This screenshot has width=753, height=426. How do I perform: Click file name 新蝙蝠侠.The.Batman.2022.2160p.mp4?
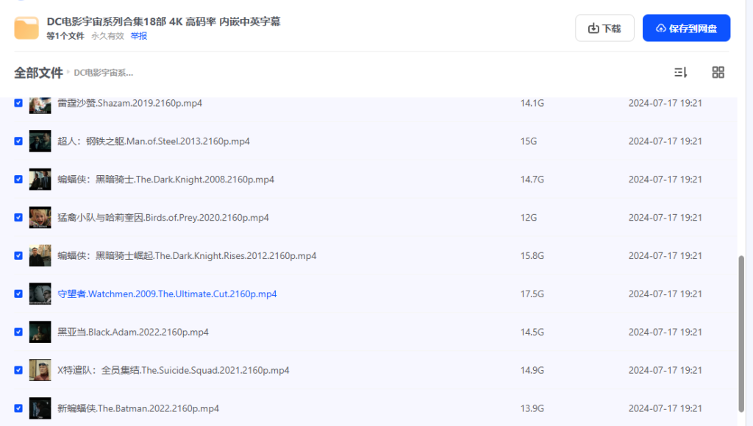[x=138, y=408]
